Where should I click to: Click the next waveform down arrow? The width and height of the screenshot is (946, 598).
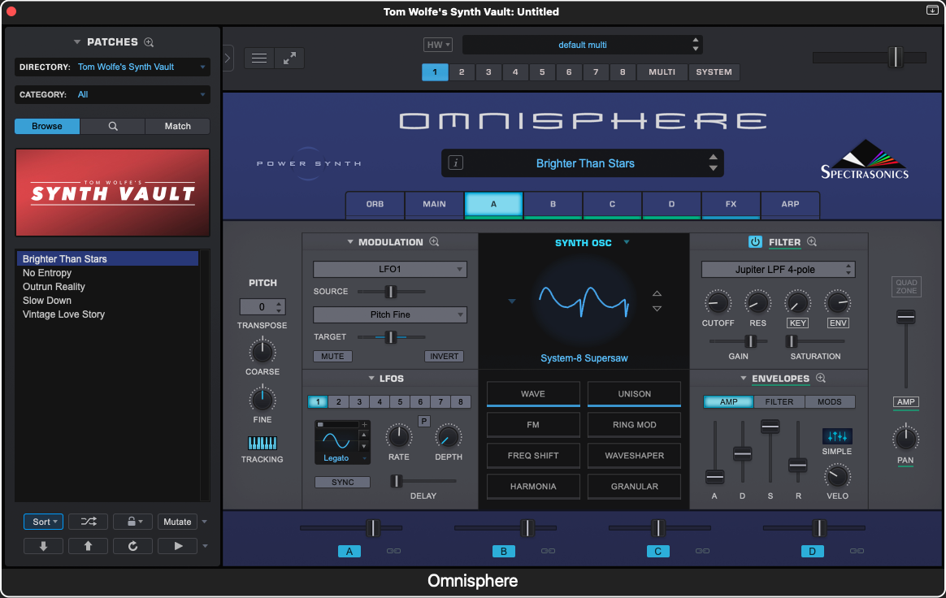pyautogui.click(x=657, y=309)
